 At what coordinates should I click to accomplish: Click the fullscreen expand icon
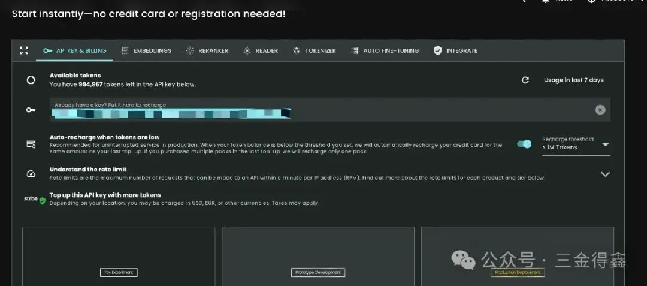24,50
